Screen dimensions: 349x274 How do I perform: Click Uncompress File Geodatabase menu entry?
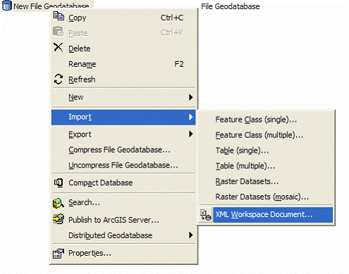(123, 166)
